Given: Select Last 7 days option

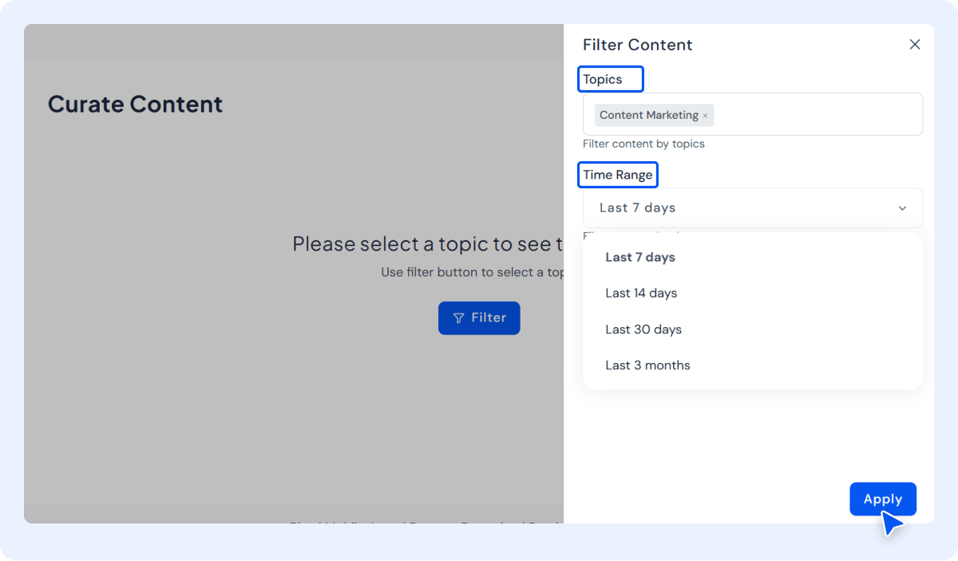Looking at the screenshot, I should (640, 257).
